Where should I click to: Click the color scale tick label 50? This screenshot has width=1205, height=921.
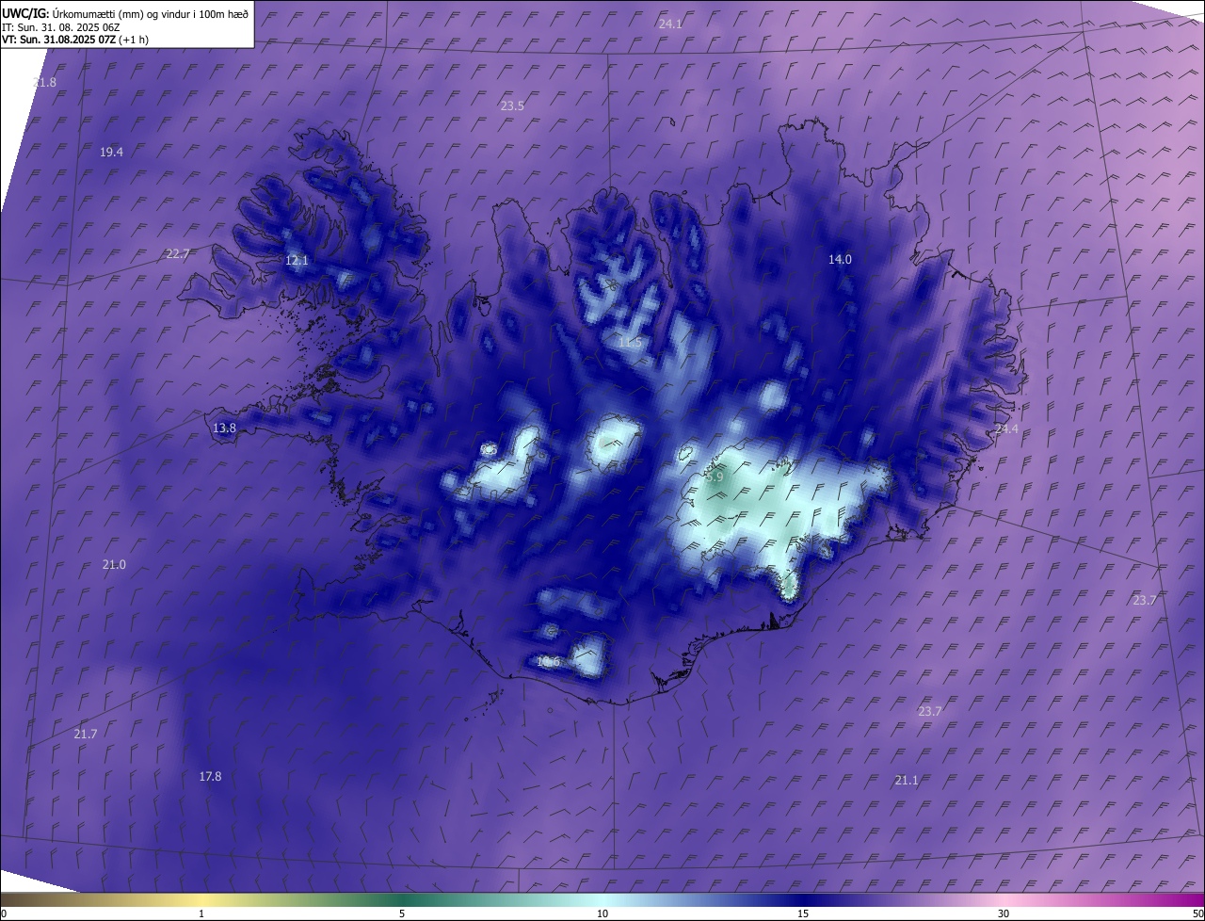[x=1197, y=913]
